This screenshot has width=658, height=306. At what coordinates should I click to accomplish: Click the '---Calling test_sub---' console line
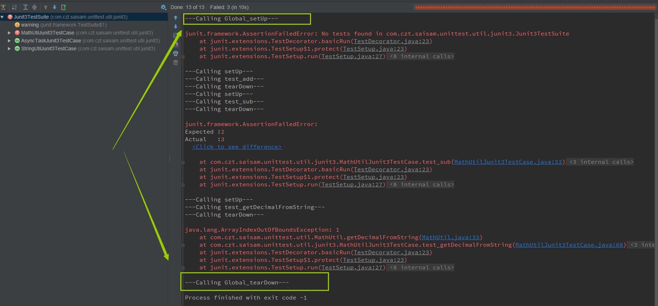(224, 102)
